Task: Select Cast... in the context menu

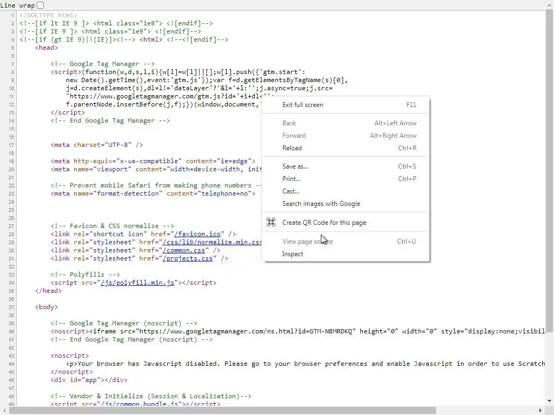Action: tap(346, 191)
